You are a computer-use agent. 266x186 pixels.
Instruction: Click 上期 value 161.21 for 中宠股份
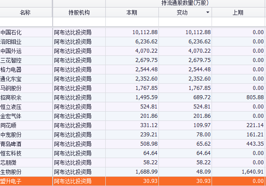255,135
